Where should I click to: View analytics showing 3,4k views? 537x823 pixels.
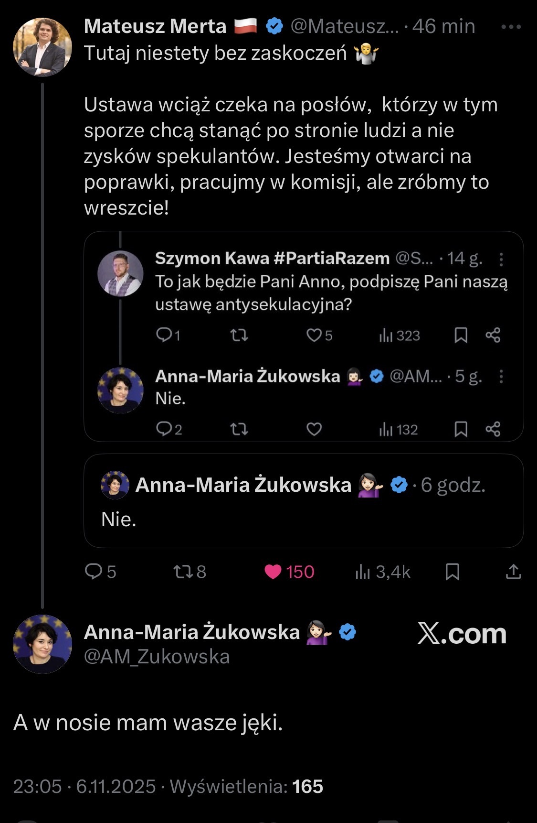[x=363, y=572]
